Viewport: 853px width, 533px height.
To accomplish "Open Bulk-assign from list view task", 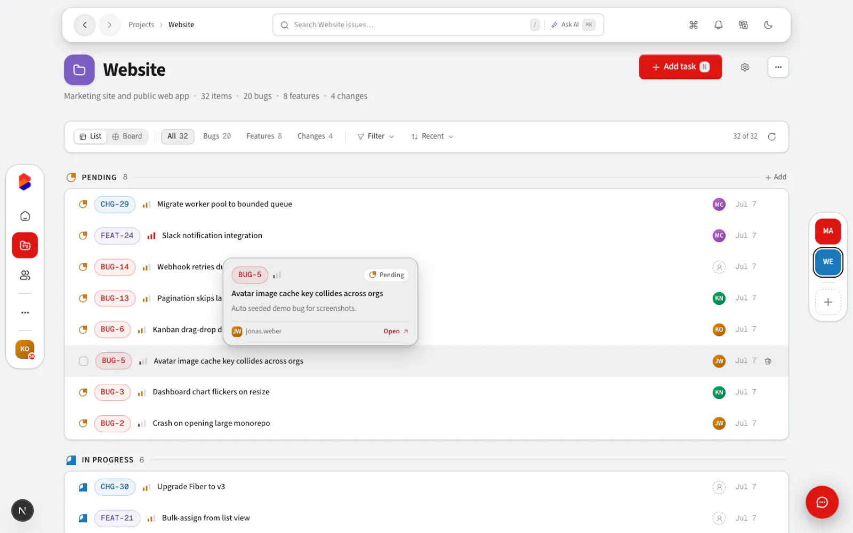I will (206, 518).
